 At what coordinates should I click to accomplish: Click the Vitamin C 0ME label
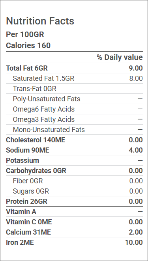click(x=29, y=222)
